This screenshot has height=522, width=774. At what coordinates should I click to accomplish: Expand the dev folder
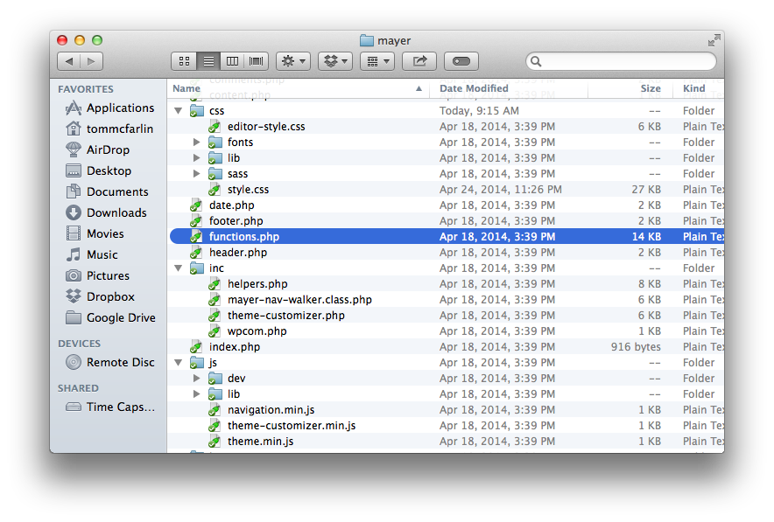click(196, 379)
